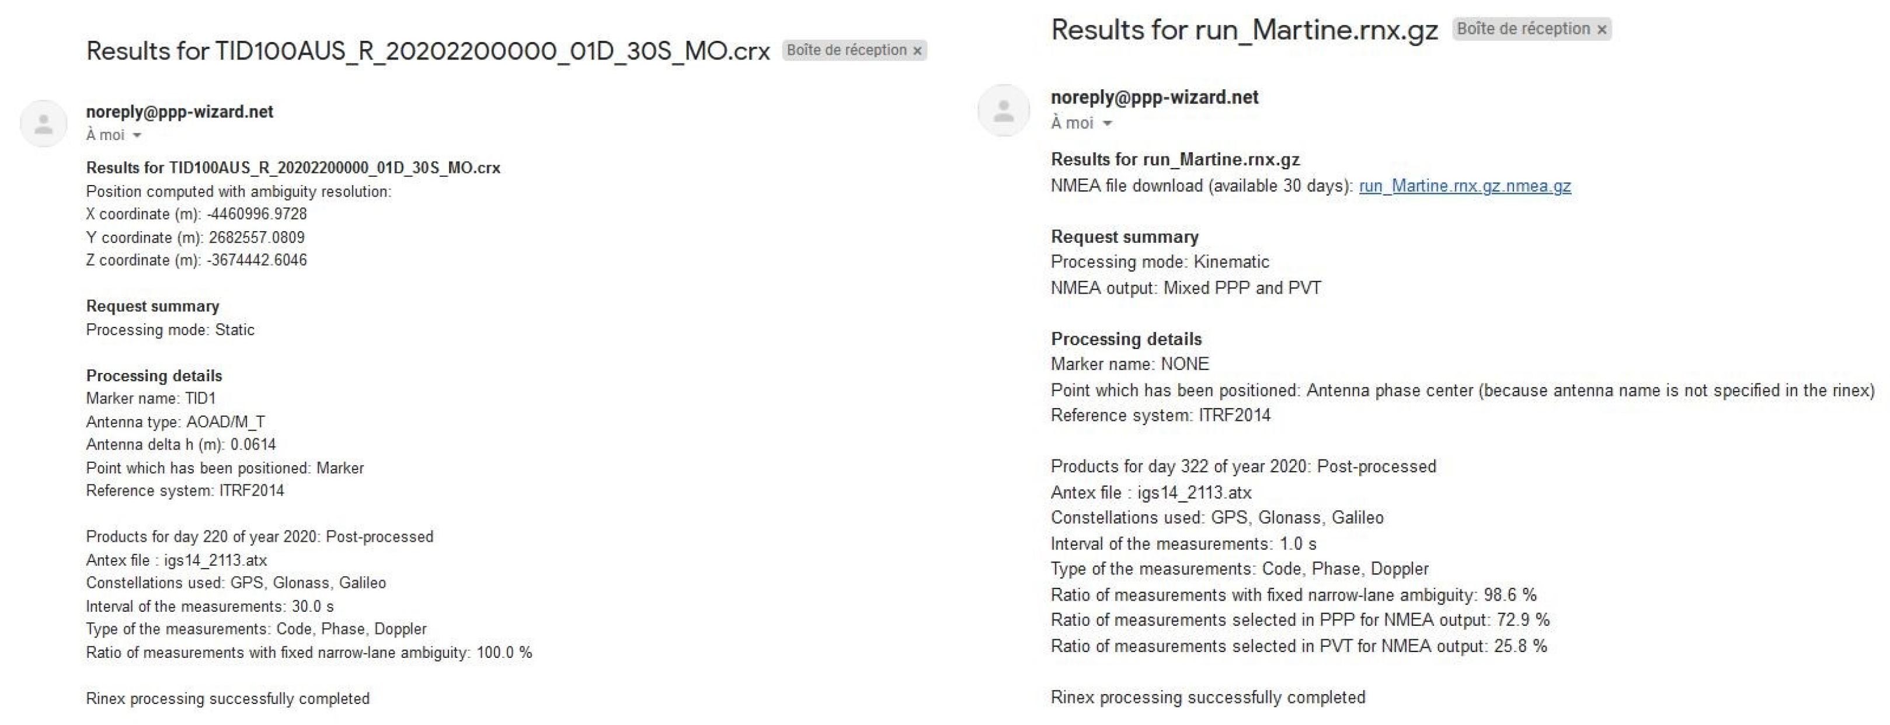Open the Boîte de réception label on run_Martine email
Image resolution: width=1890 pixels, height=725 pixels.
tap(1523, 29)
